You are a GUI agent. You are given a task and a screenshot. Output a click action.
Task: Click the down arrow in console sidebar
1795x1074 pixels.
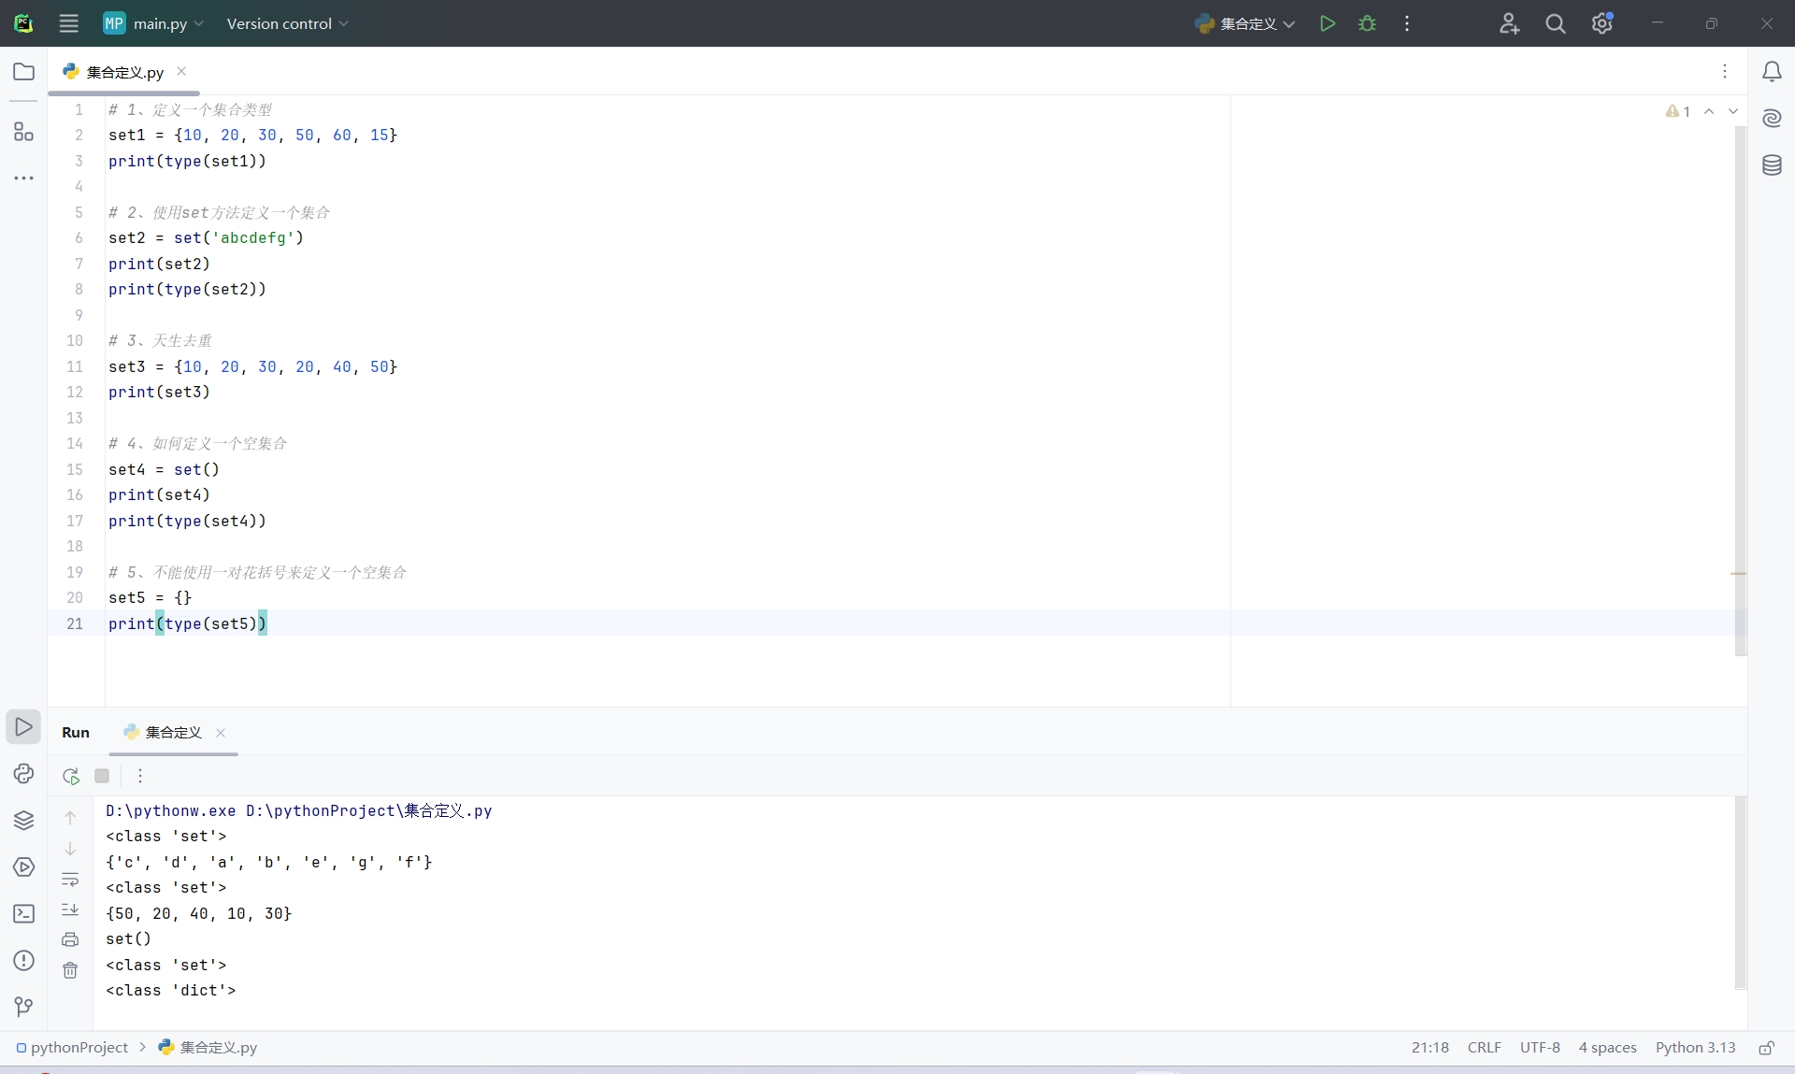[70, 849]
